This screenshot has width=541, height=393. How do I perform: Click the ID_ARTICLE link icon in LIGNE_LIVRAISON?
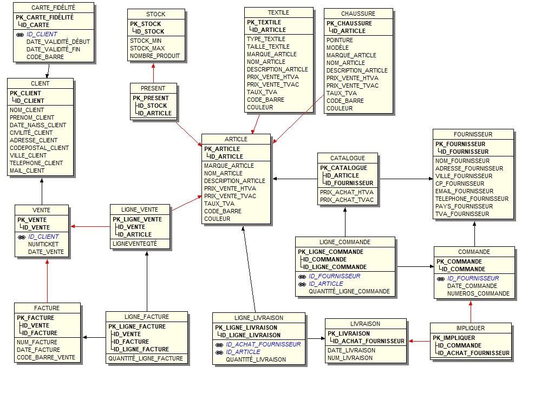[219, 352]
